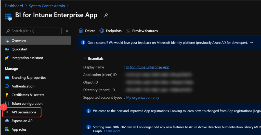Open Integration assistant rocket item
This screenshot has width=261, height=135.
(x=27, y=58)
